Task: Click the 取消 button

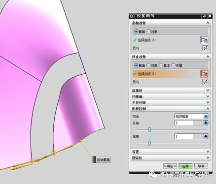Action: (x=201, y=166)
